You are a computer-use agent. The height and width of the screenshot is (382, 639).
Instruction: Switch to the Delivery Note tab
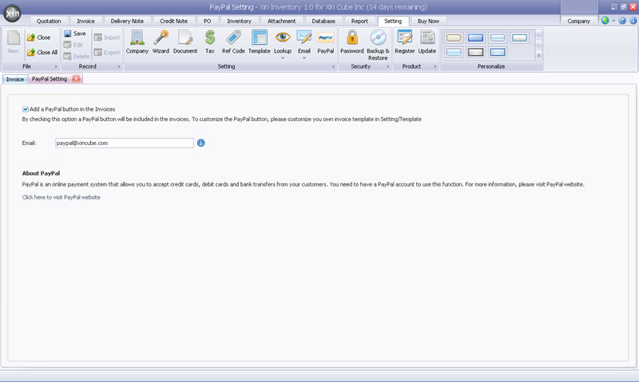coord(127,22)
